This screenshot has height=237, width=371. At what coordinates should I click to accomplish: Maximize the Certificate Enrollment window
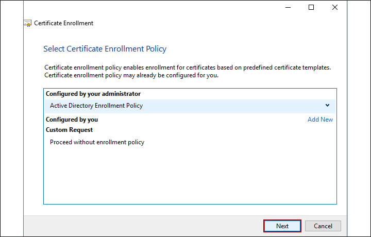[x=311, y=7]
